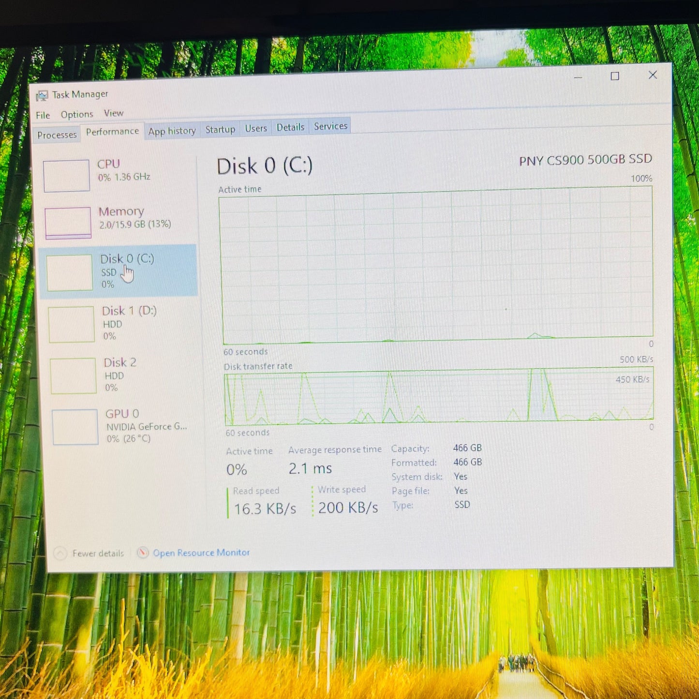Open the Services tab

point(330,126)
